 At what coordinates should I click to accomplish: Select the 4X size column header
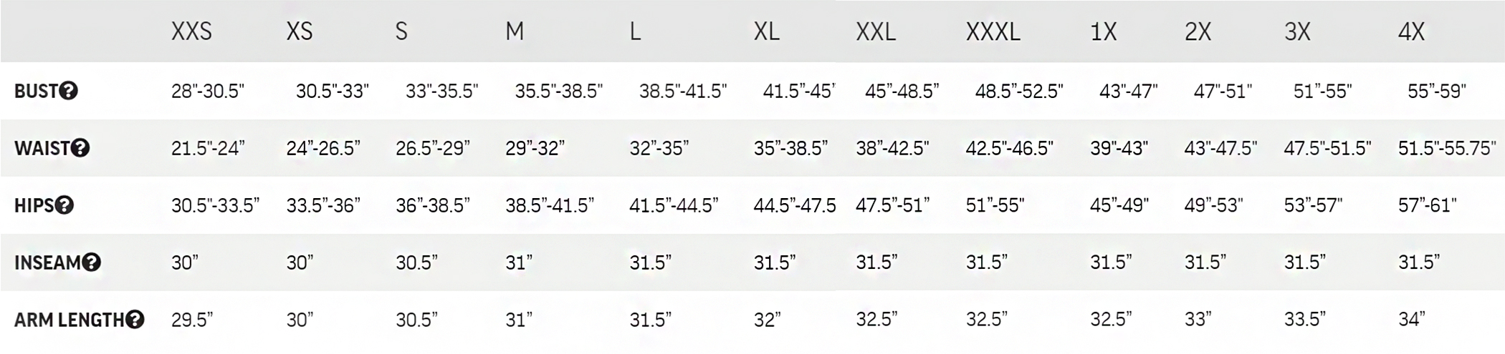(1411, 31)
